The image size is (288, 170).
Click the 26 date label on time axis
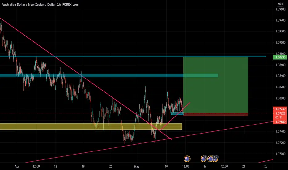tap(111, 166)
